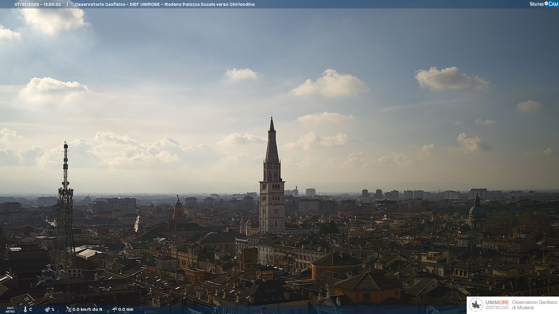Click the timestamp 07/01/2026 - 13:50:22
The height and width of the screenshot is (314, 559).
point(38,4)
